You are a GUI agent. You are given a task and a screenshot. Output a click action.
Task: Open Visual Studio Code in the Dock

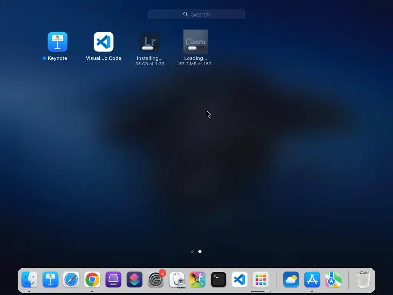click(239, 279)
